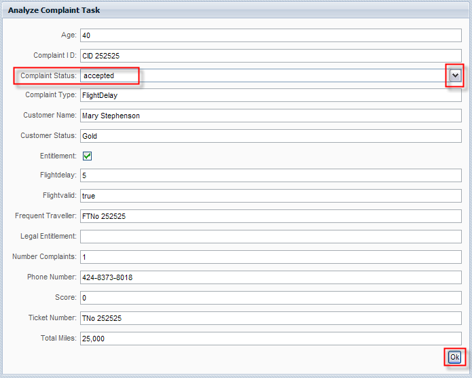Focus the Number Complaints field
Viewport: 472px width, 378px height.
(x=270, y=257)
